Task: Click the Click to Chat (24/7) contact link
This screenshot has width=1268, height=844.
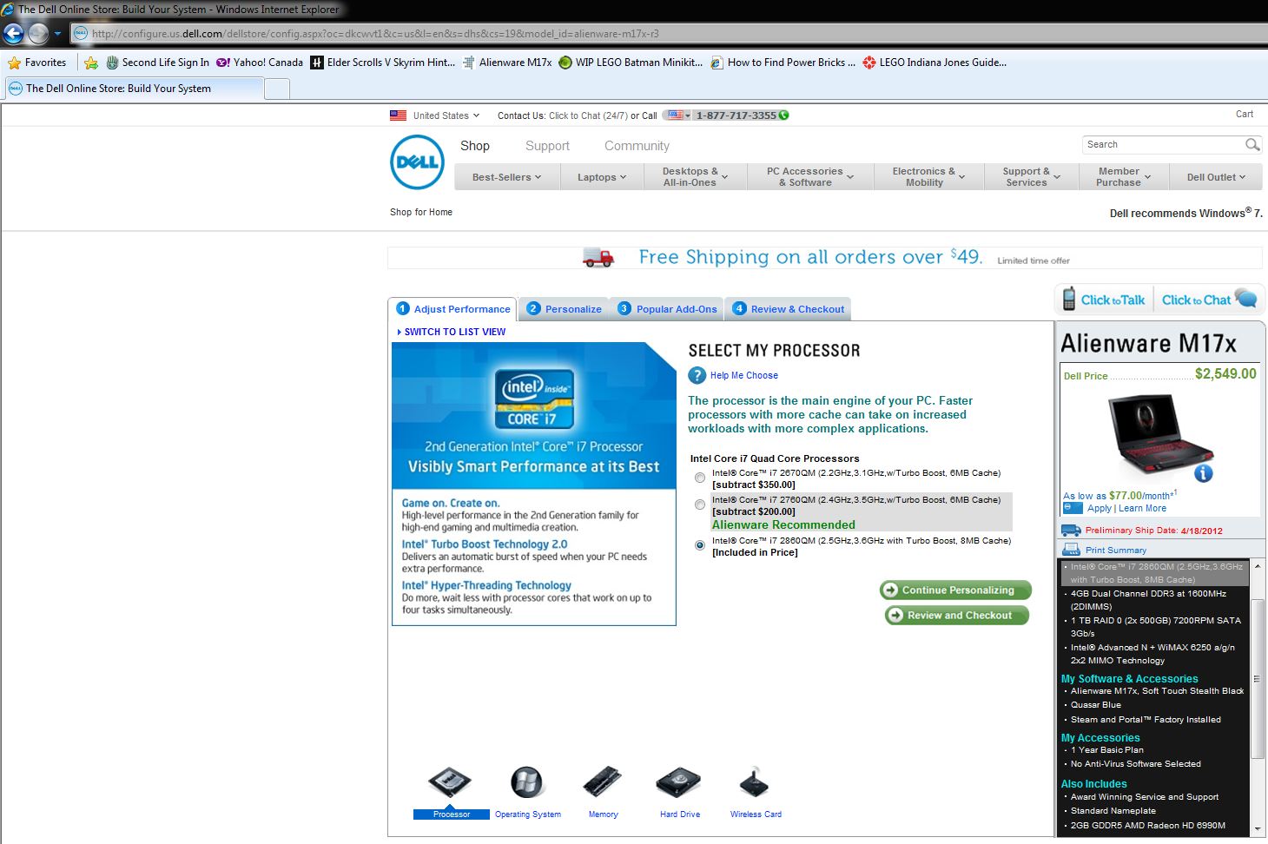Action: pyautogui.click(x=588, y=115)
